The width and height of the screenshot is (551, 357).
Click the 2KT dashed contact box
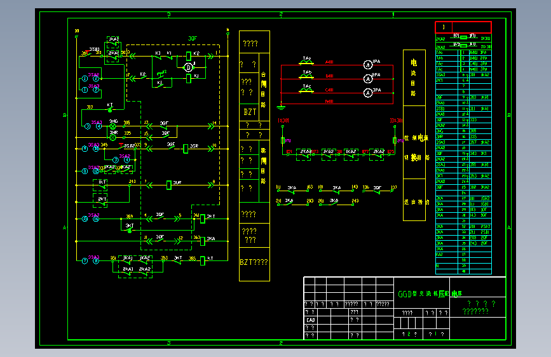[x=100, y=200]
